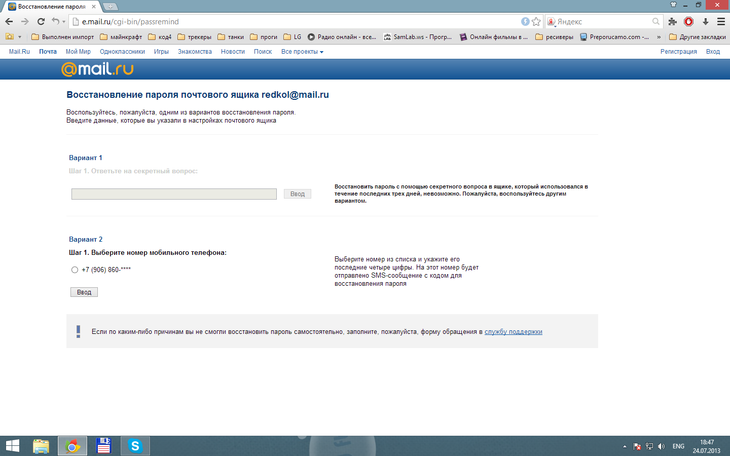The image size is (730, 456).
Task: Show more bookmarks with the » chevron
Action: click(659, 37)
